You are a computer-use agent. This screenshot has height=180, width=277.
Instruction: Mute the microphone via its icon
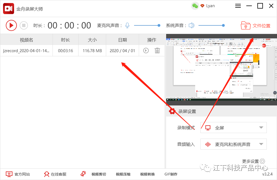127,25
